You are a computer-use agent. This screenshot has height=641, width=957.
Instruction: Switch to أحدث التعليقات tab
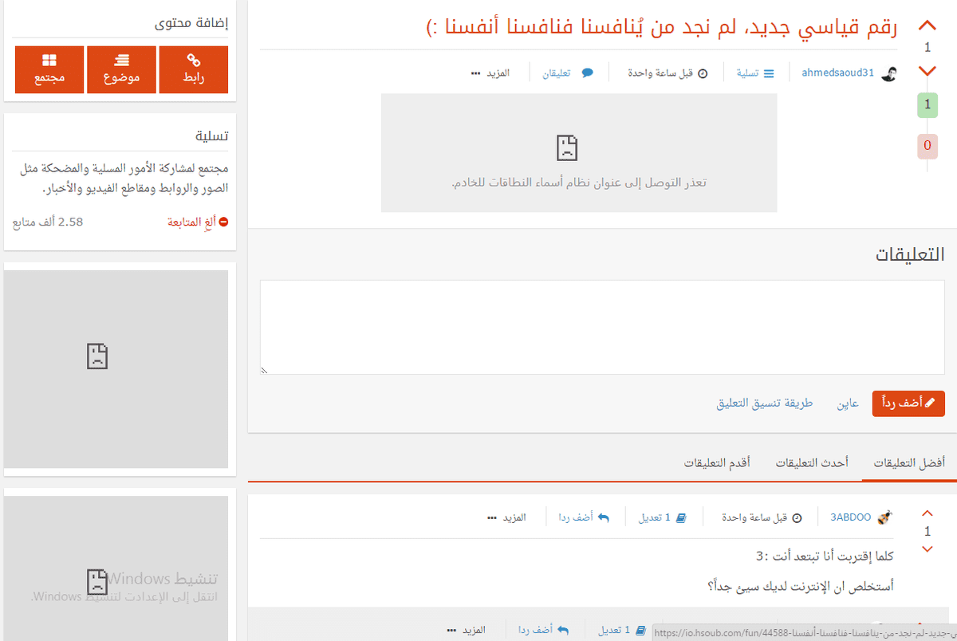pos(812,463)
